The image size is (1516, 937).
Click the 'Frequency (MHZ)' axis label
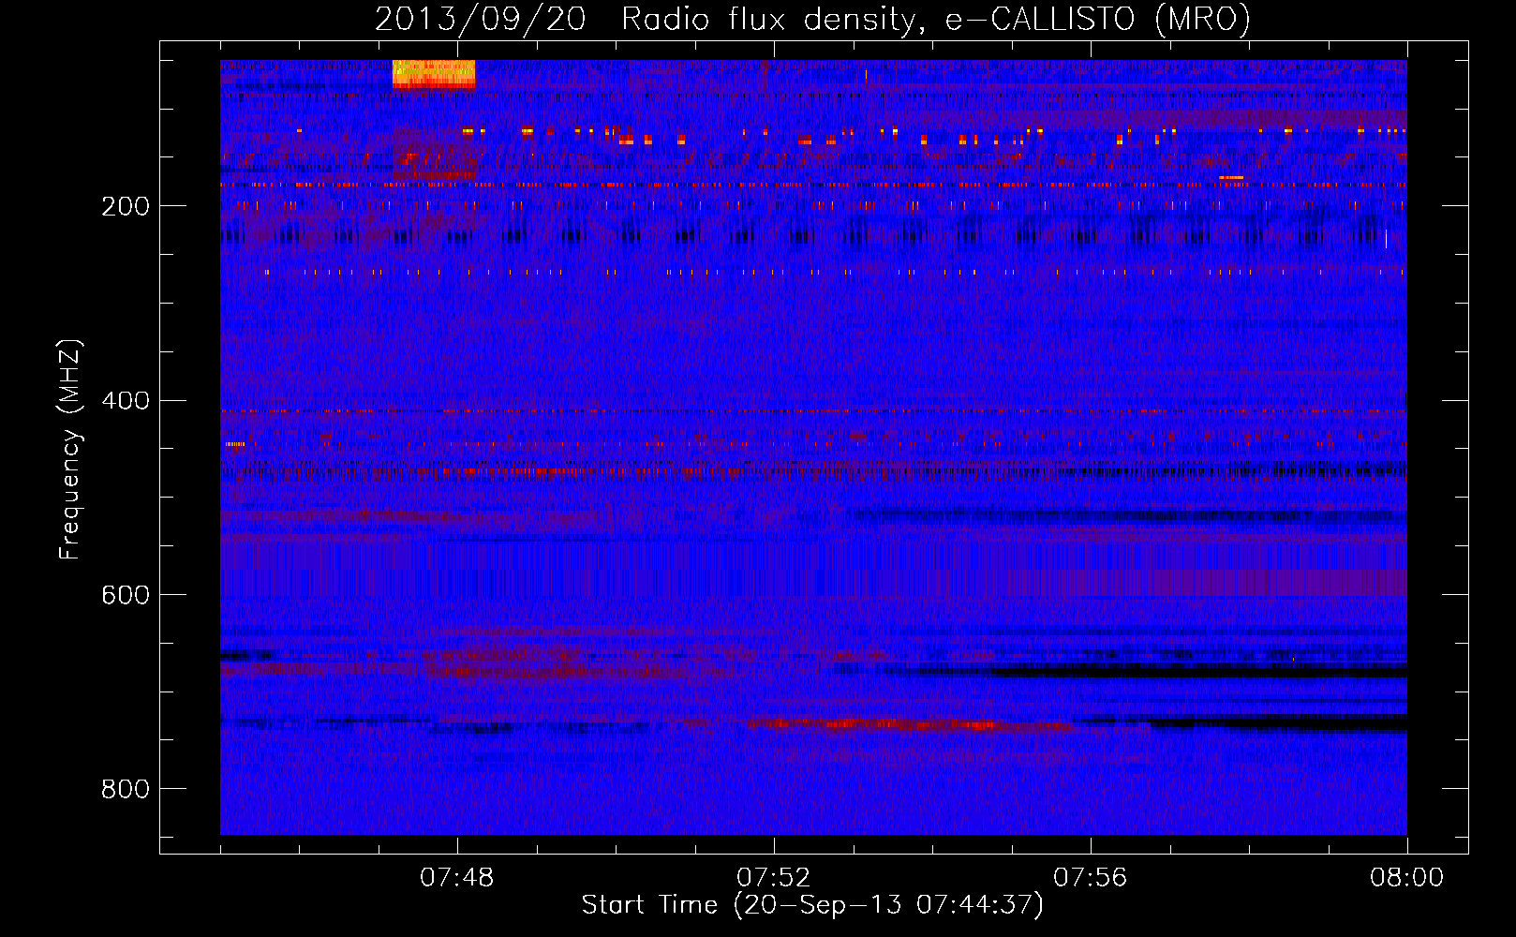pyautogui.click(x=70, y=449)
